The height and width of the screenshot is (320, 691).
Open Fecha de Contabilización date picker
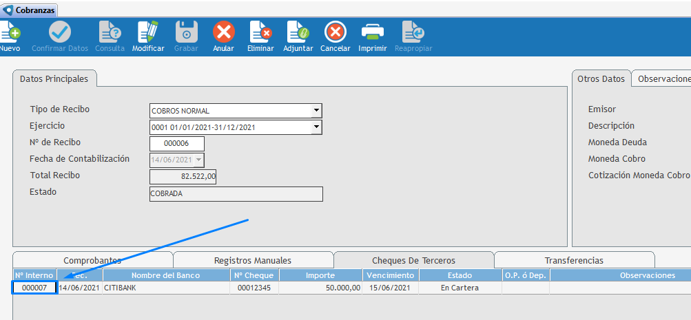(199, 160)
